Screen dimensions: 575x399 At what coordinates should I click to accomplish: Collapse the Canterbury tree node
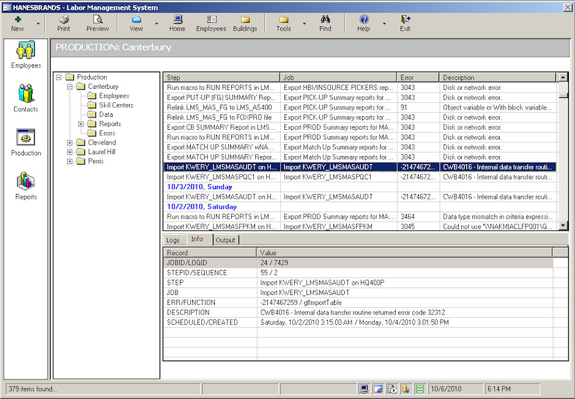point(70,87)
